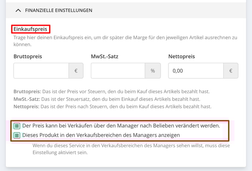Click label 'Dieses Produkt in den Verkaufsbereichen' text
Viewport: 252px width, 171px height.
(x=101, y=135)
